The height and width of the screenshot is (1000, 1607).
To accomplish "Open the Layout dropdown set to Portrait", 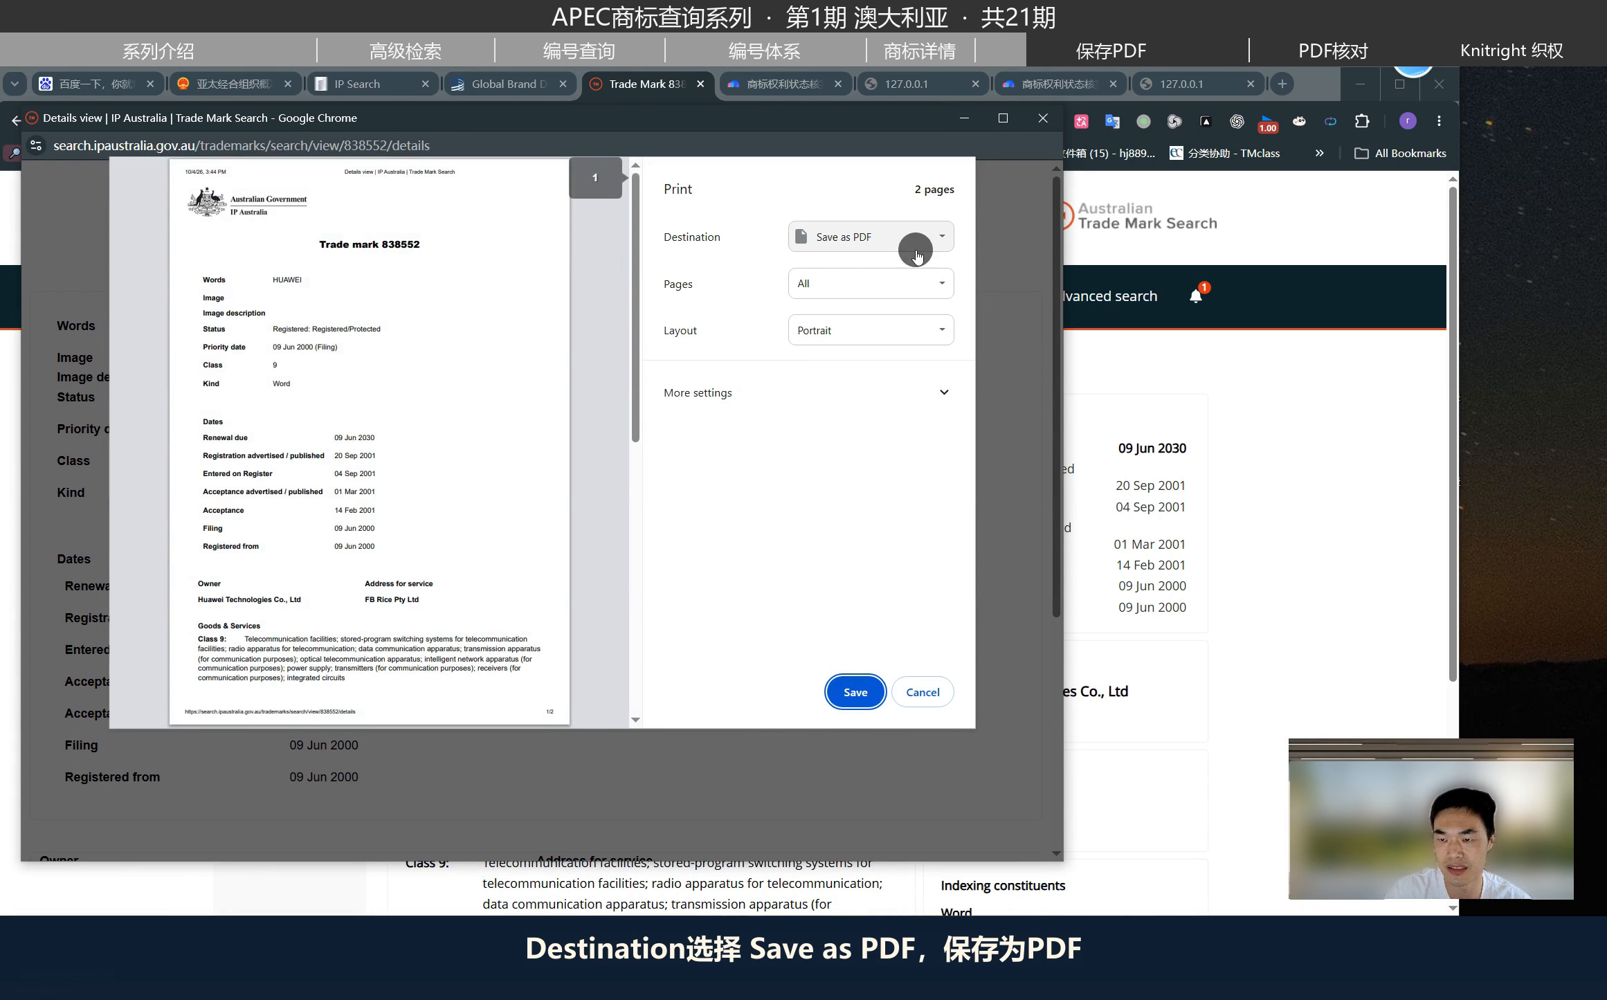I will [871, 330].
